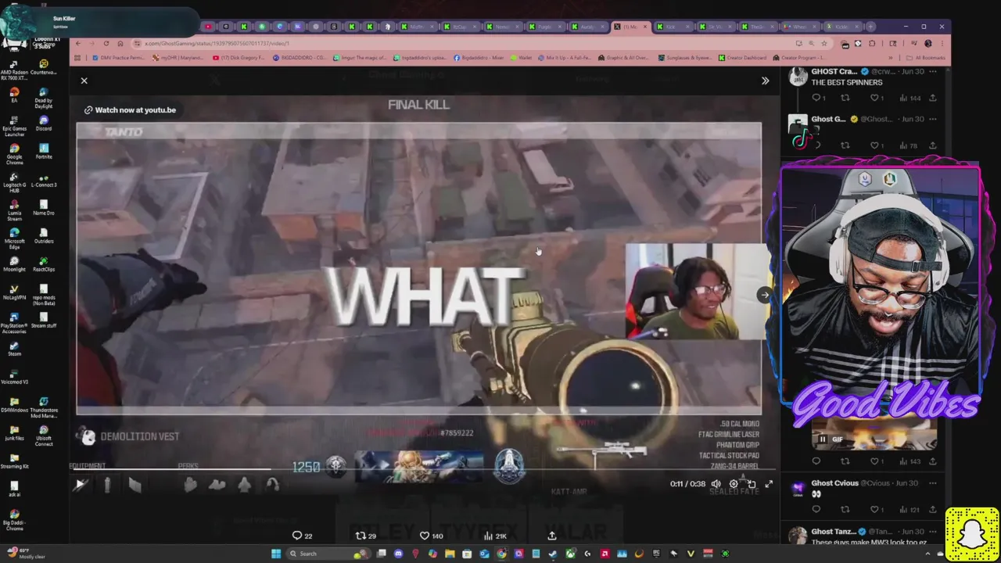This screenshot has width=1001, height=563.
Task: Repost the tweet with 29 reposts
Action: pyautogui.click(x=366, y=536)
